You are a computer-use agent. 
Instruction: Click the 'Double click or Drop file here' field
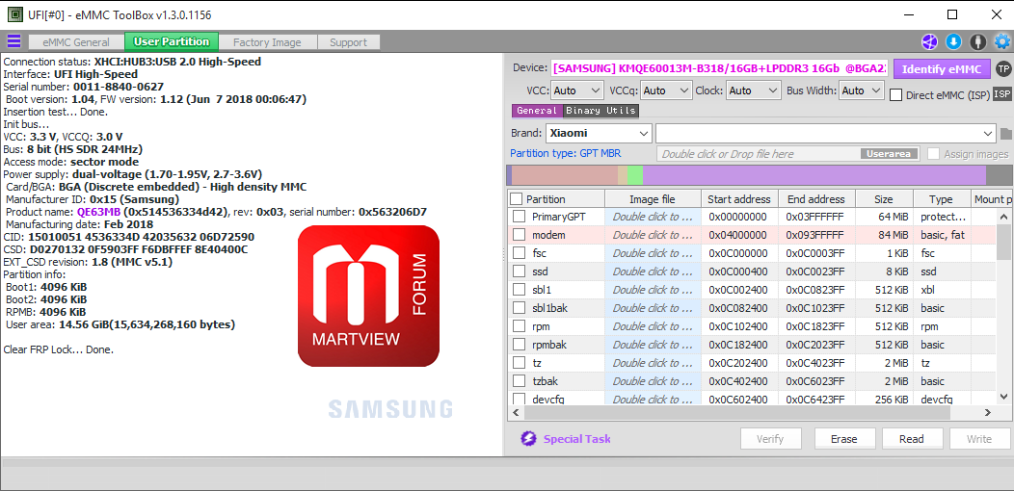click(x=789, y=154)
